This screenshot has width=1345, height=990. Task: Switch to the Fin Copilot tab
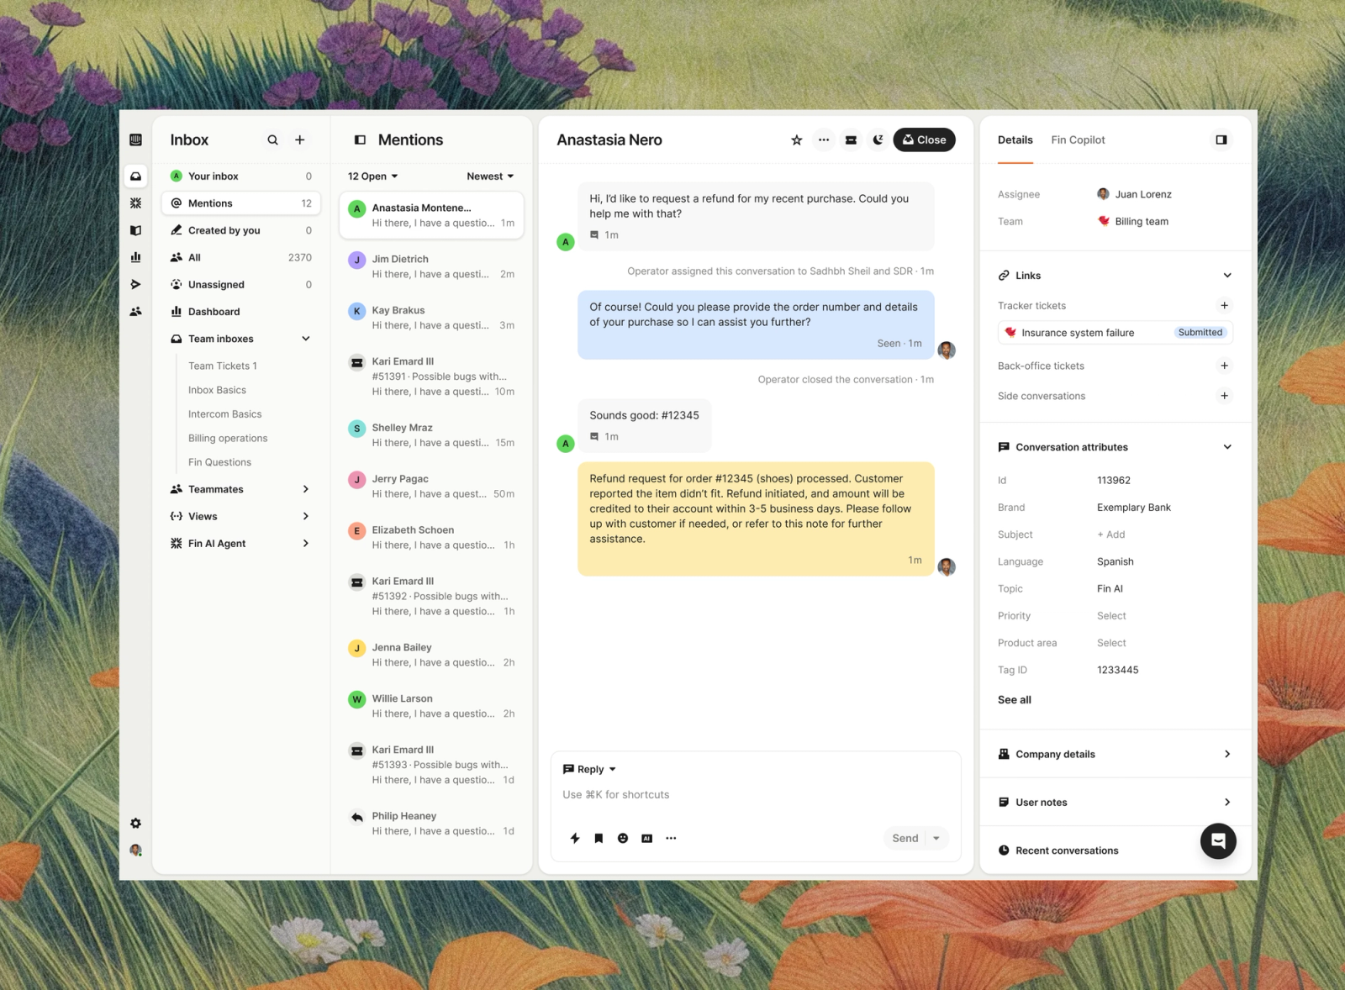[x=1078, y=140]
